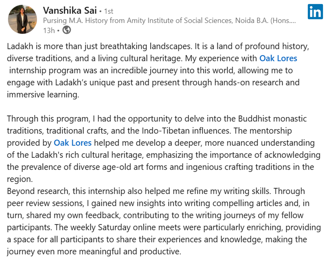Click the LinkedIn logo icon
The height and width of the screenshot is (266, 327).
click(x=315, y=12)
